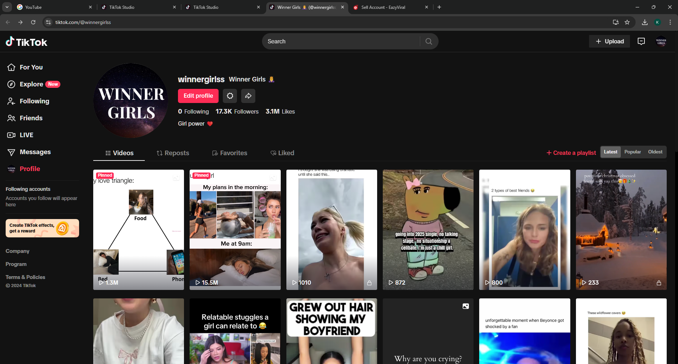Viewport: 678px width, 364px height.
Task: Open the Beyonce moment video
Action: (x=525, y=331)
